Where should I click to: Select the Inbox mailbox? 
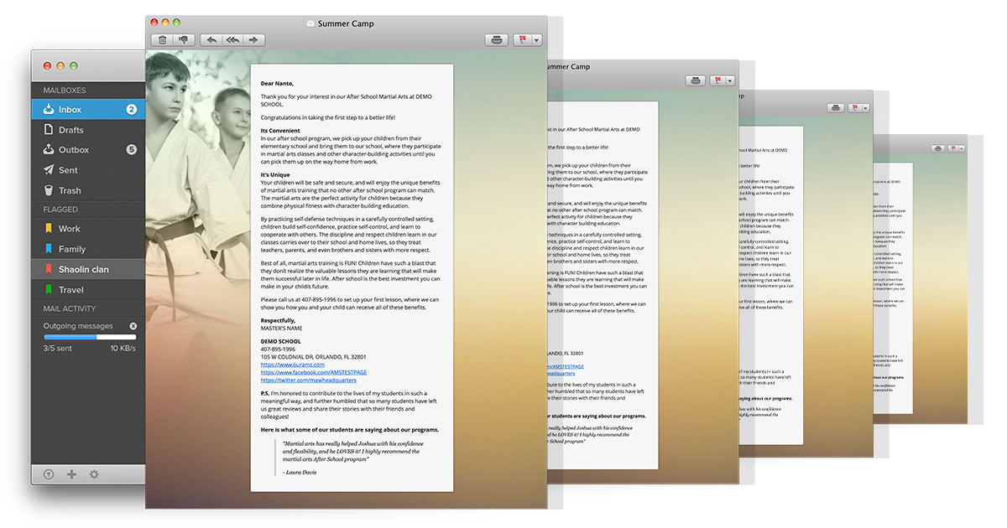pos(70,110)
